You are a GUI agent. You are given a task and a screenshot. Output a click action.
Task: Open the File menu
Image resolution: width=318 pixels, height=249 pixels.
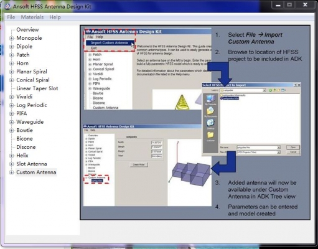pyautogui.click(x=11, y=17)
